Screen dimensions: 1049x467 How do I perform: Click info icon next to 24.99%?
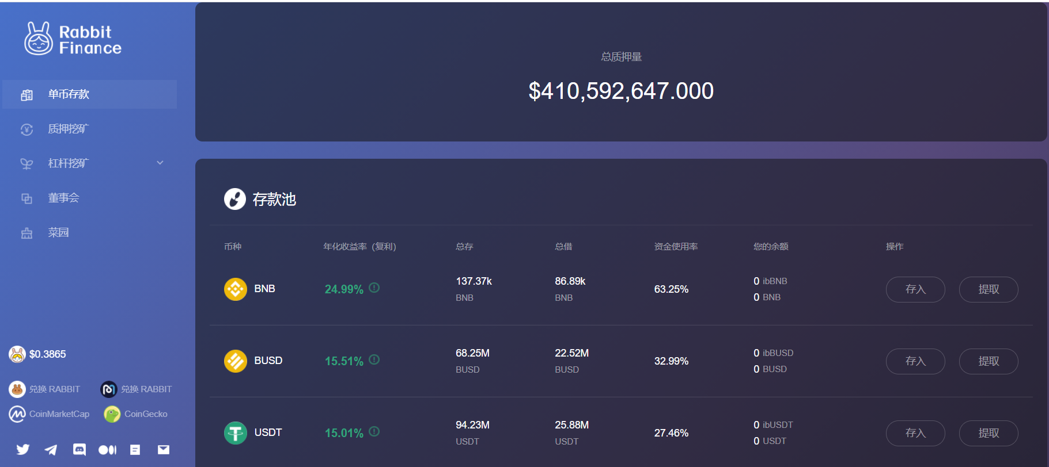click(374, 288)
